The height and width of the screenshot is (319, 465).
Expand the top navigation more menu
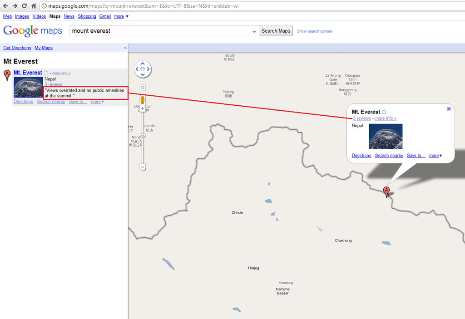pos(121,16)
